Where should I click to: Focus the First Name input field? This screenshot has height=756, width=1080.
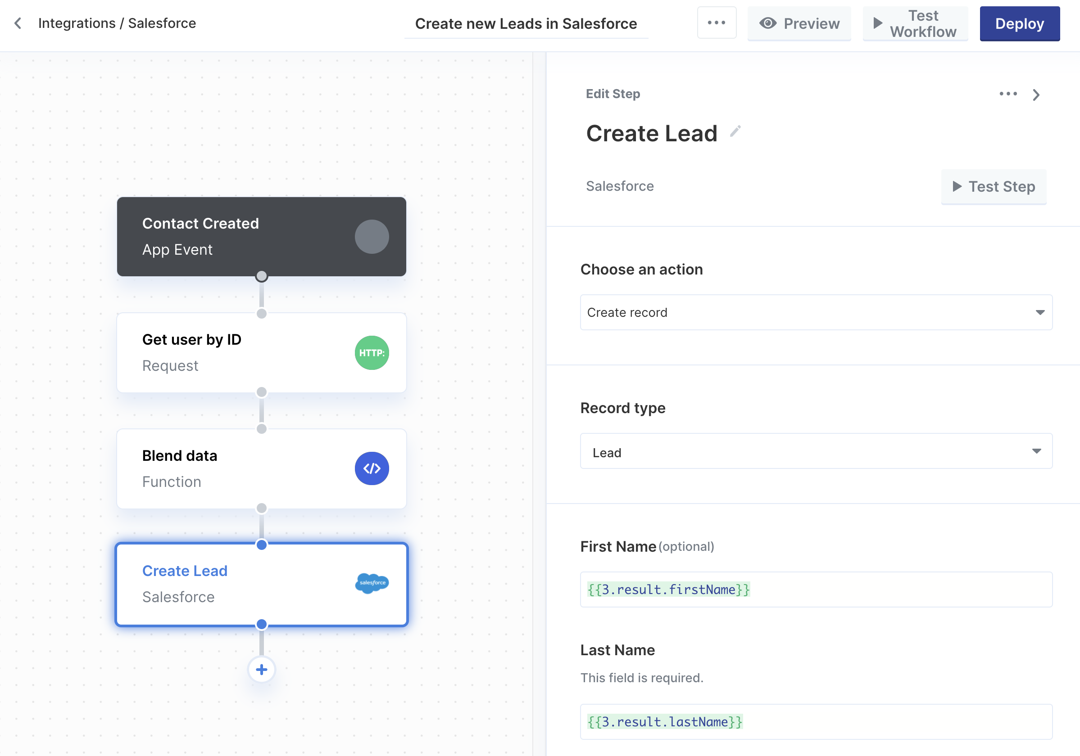click(816, 589)
